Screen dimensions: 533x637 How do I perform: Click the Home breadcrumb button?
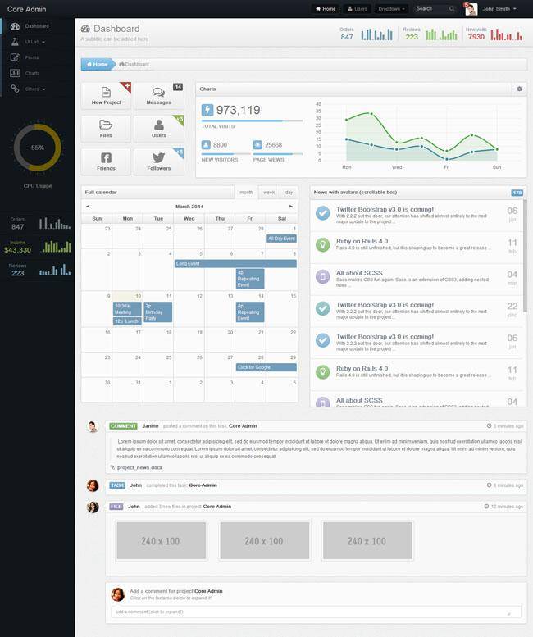pos(97,64)
